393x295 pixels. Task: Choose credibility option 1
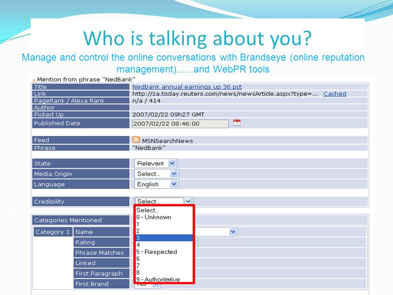164,224
